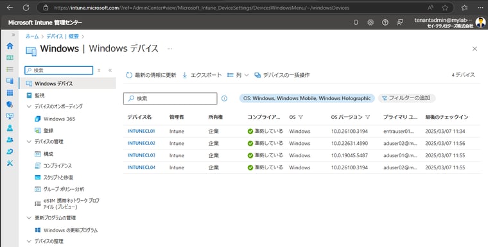488x247 pixels.
Task: Open Apps grid icon in left rail
Action: [10, 92]
